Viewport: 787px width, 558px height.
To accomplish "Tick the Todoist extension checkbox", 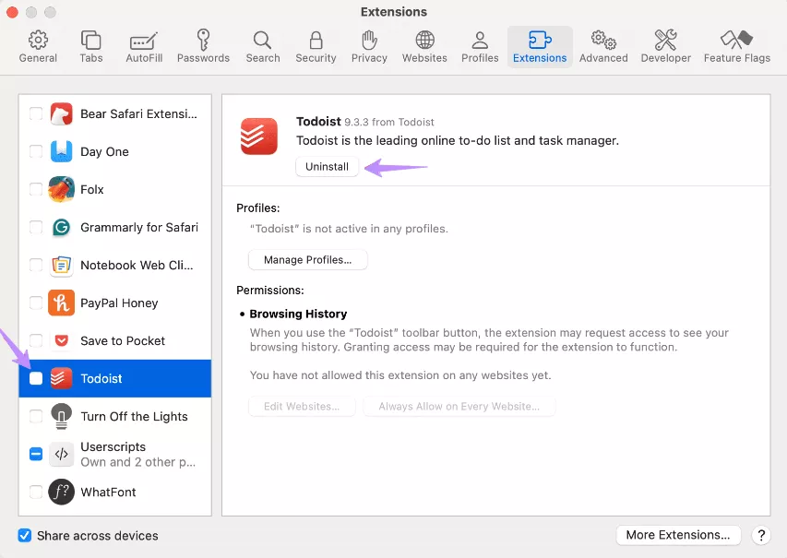I will tap(36, 378).
